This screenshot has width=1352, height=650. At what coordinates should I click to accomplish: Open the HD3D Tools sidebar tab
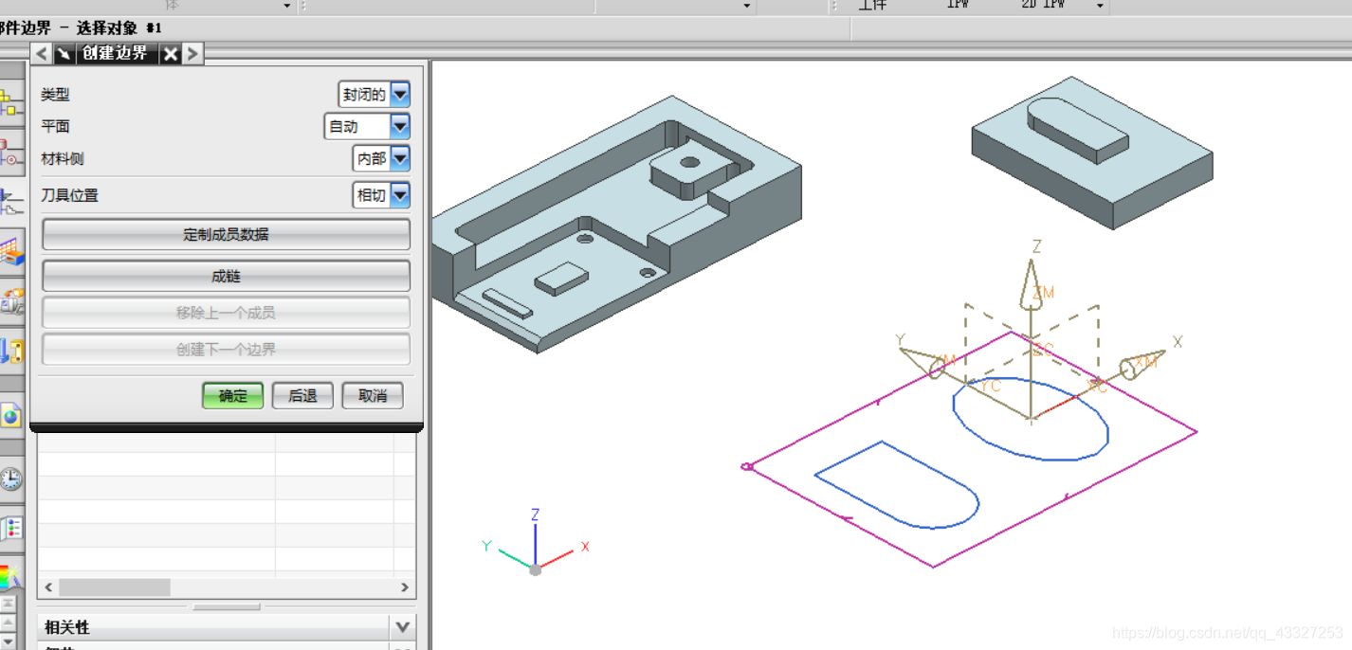pos(12,300)
